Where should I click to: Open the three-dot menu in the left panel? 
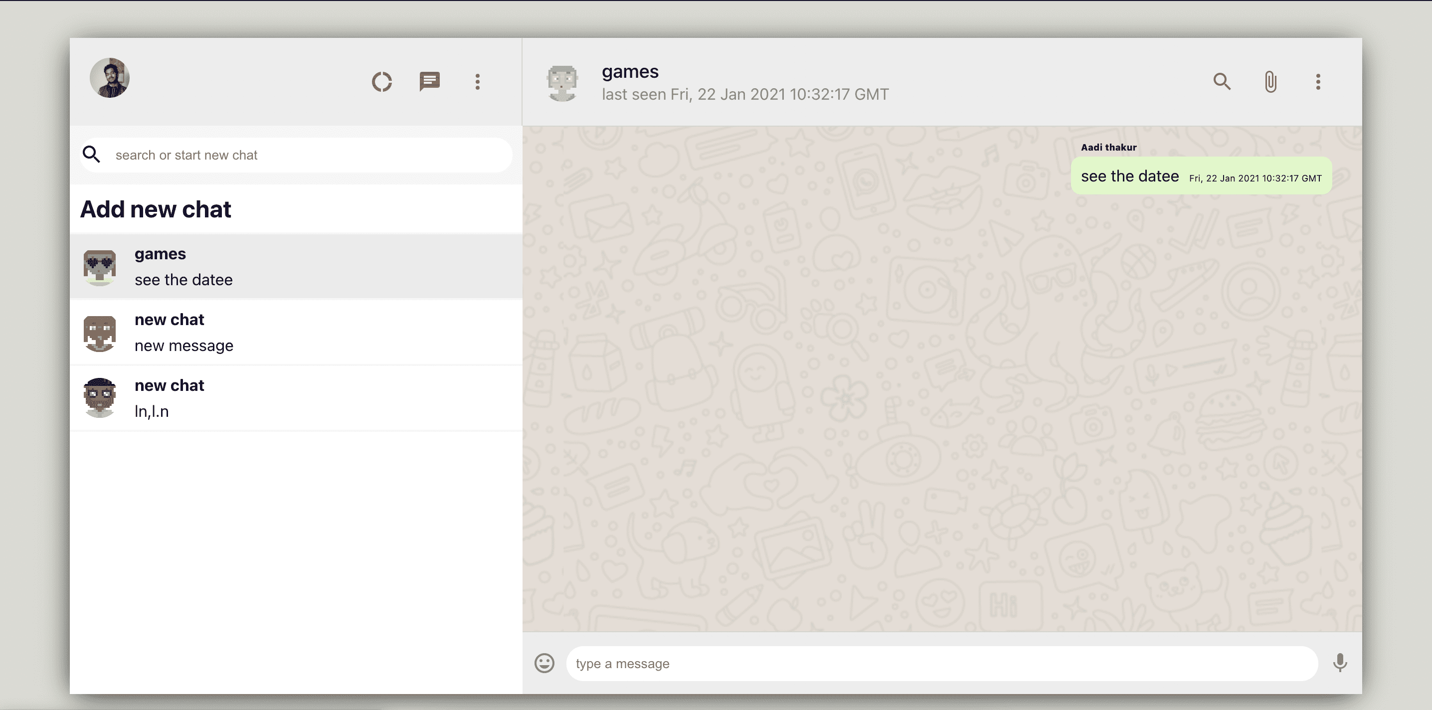click(478, 81)
